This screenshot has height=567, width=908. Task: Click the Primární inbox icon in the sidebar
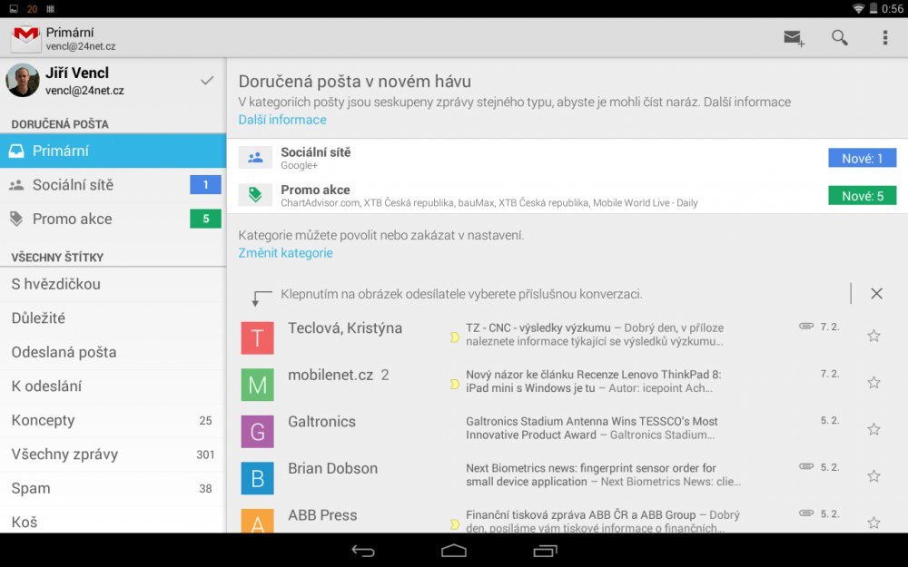[15, 150]
